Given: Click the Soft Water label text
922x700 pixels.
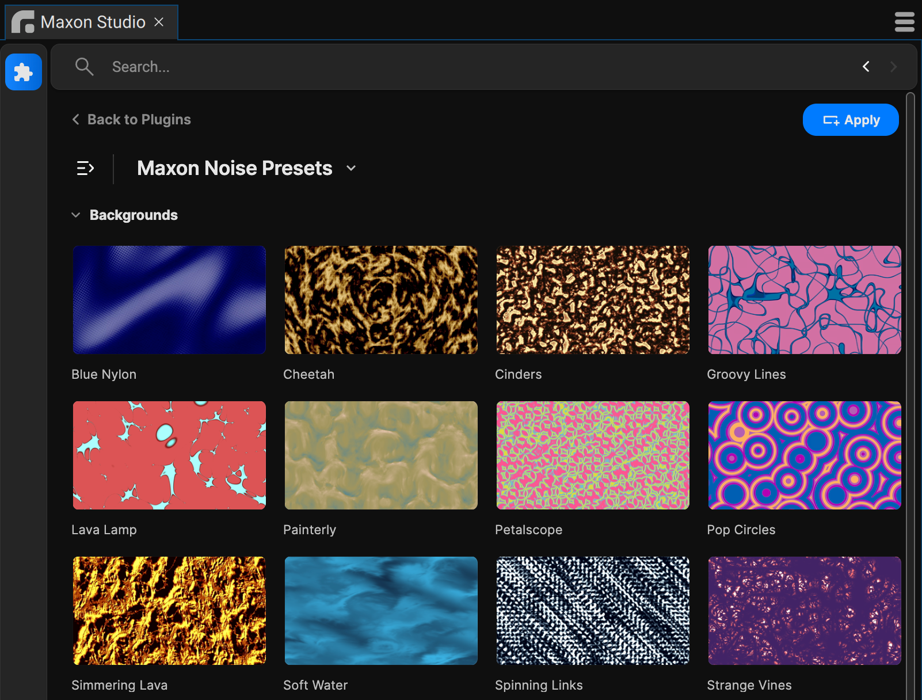Looking at the screenshot, I should [315, 685].
